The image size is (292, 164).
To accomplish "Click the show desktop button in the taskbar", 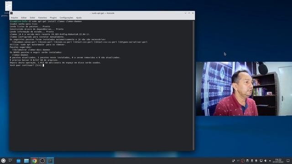I will click(x=288, y=161).
